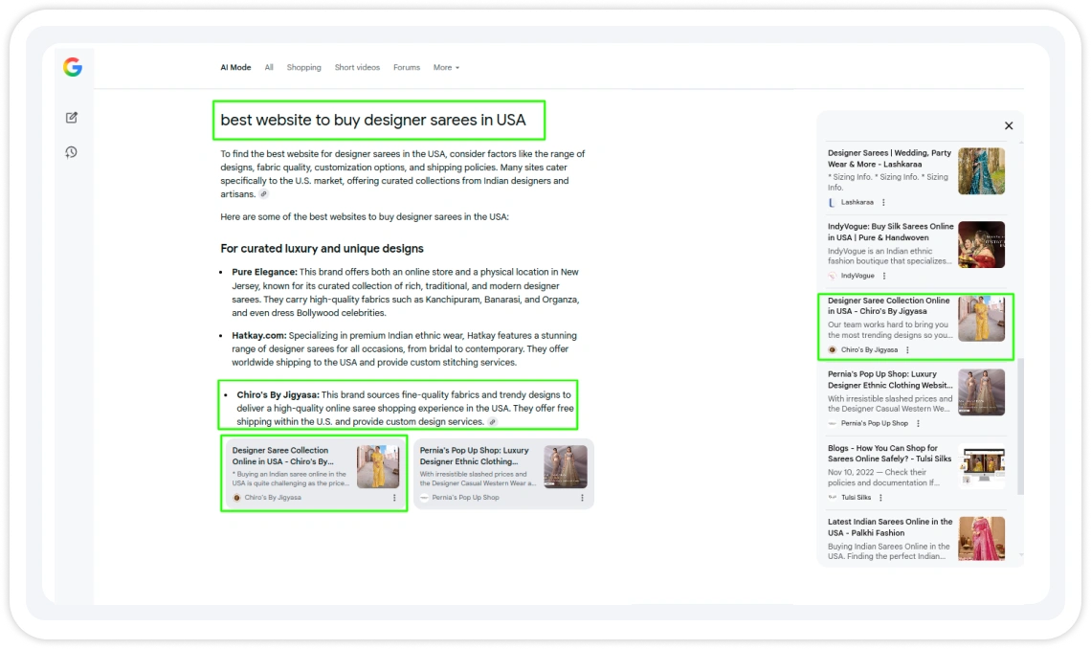The image size is (1091, 649).
Task: Click the 'Pure Elegance:' bullet text
Action: coord(264,272)
